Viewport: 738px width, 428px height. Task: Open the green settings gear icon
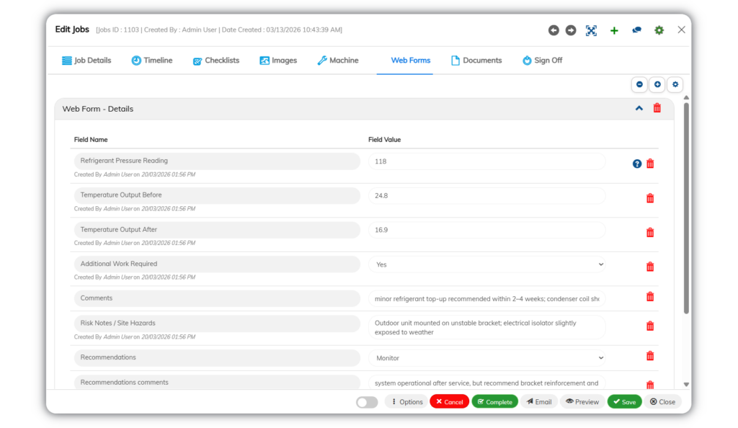pos(659,30)
